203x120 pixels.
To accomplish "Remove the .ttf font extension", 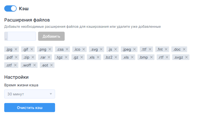I will (150, 49).
